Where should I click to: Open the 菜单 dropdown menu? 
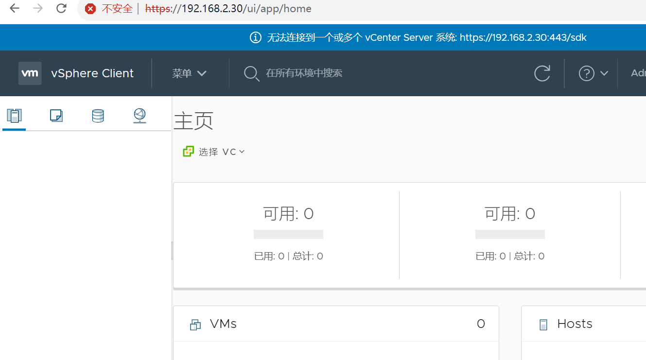tap(190, 73)
